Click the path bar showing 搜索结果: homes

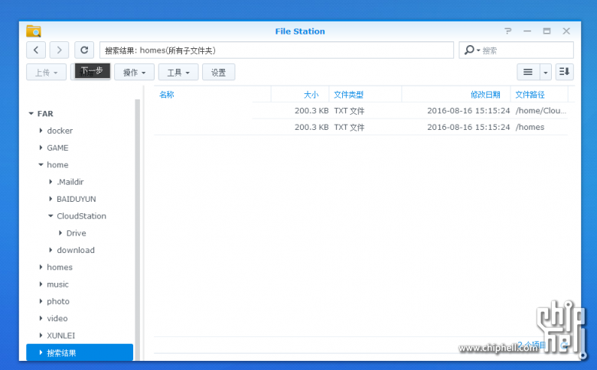click(x=276, y=50)
